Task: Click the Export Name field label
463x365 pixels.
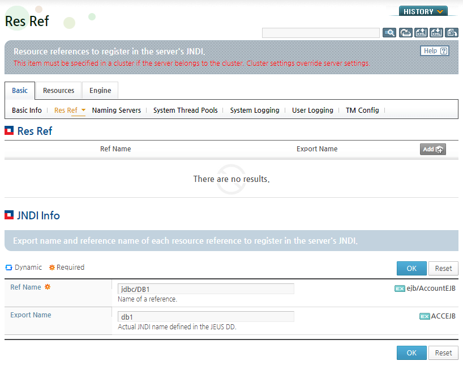Action: 31,315
